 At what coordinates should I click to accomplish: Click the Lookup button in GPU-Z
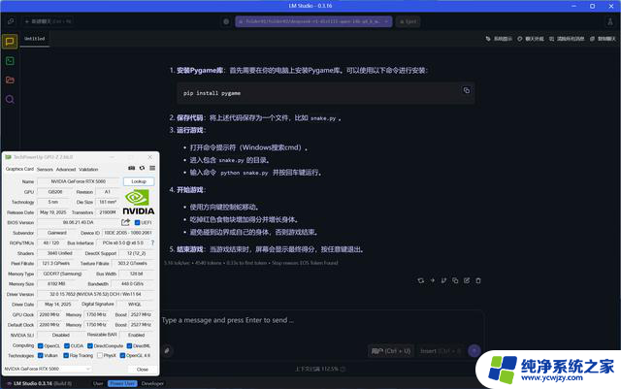tap(139, 181)
